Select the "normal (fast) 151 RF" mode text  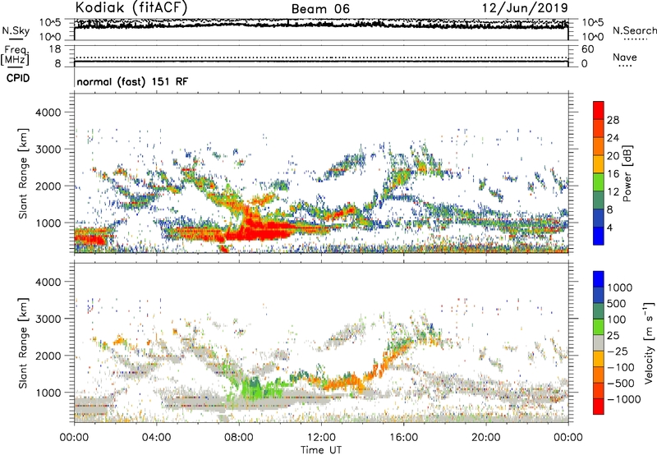click(x=132, y=81)
